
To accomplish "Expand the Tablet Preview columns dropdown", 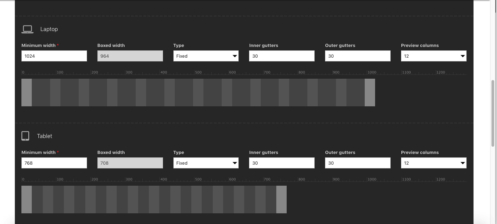I will coord(433,163).
